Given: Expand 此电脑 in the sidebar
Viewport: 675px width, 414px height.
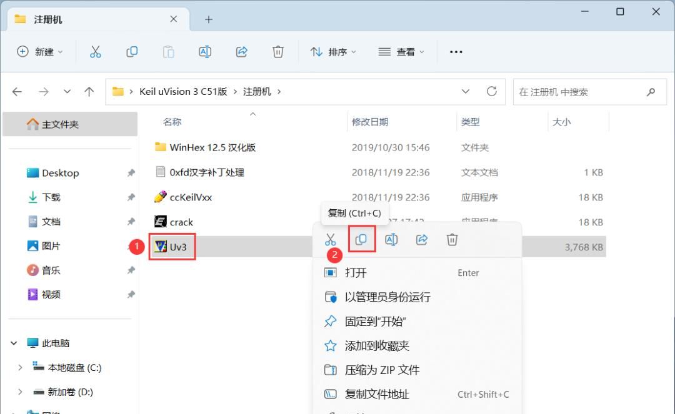Looking at the screenshot, I should 14,343.
